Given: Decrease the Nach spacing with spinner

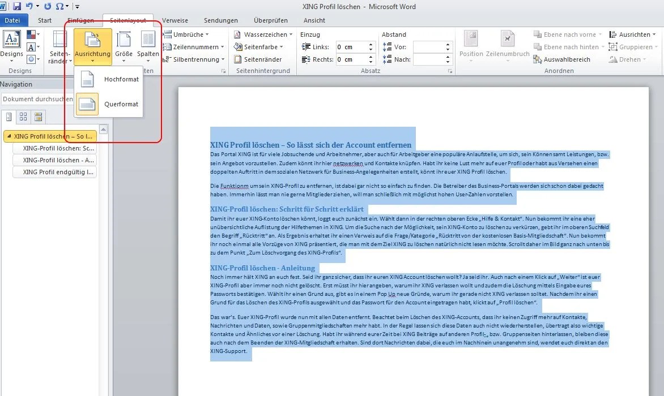Looking at the screenshot, I should click(448, 62).
